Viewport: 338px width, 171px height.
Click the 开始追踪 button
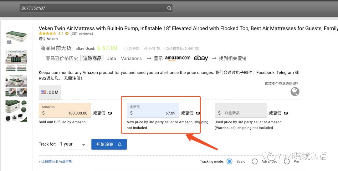(x=109, y=144)
